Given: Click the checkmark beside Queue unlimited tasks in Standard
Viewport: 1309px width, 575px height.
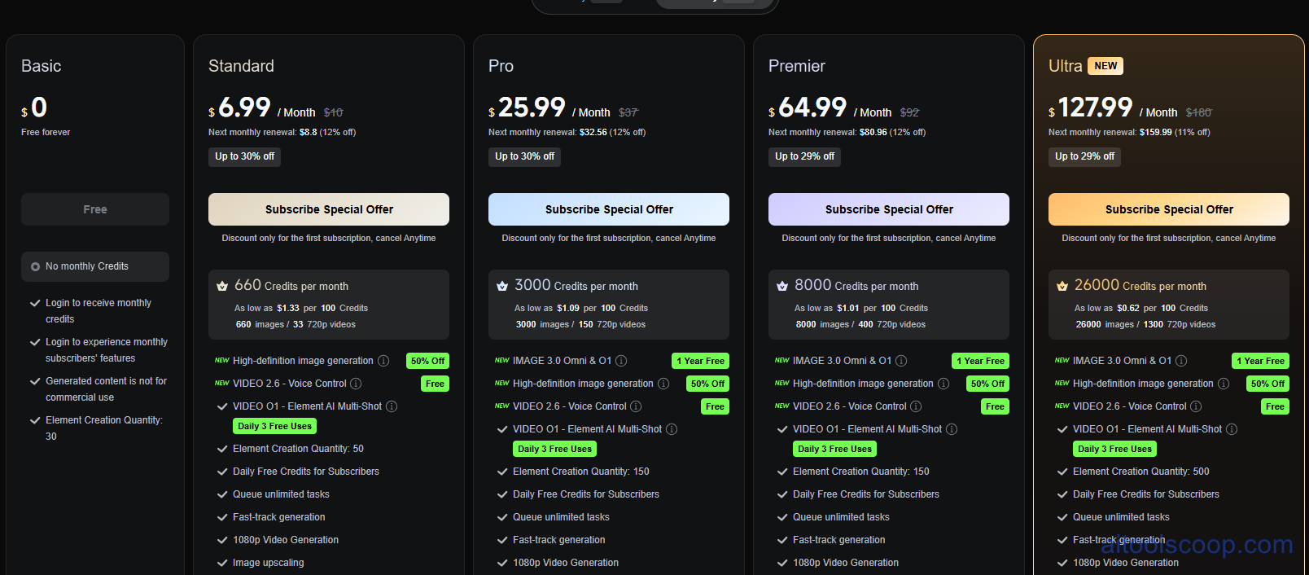Looking at the screenshot, I should click(222, 494).
